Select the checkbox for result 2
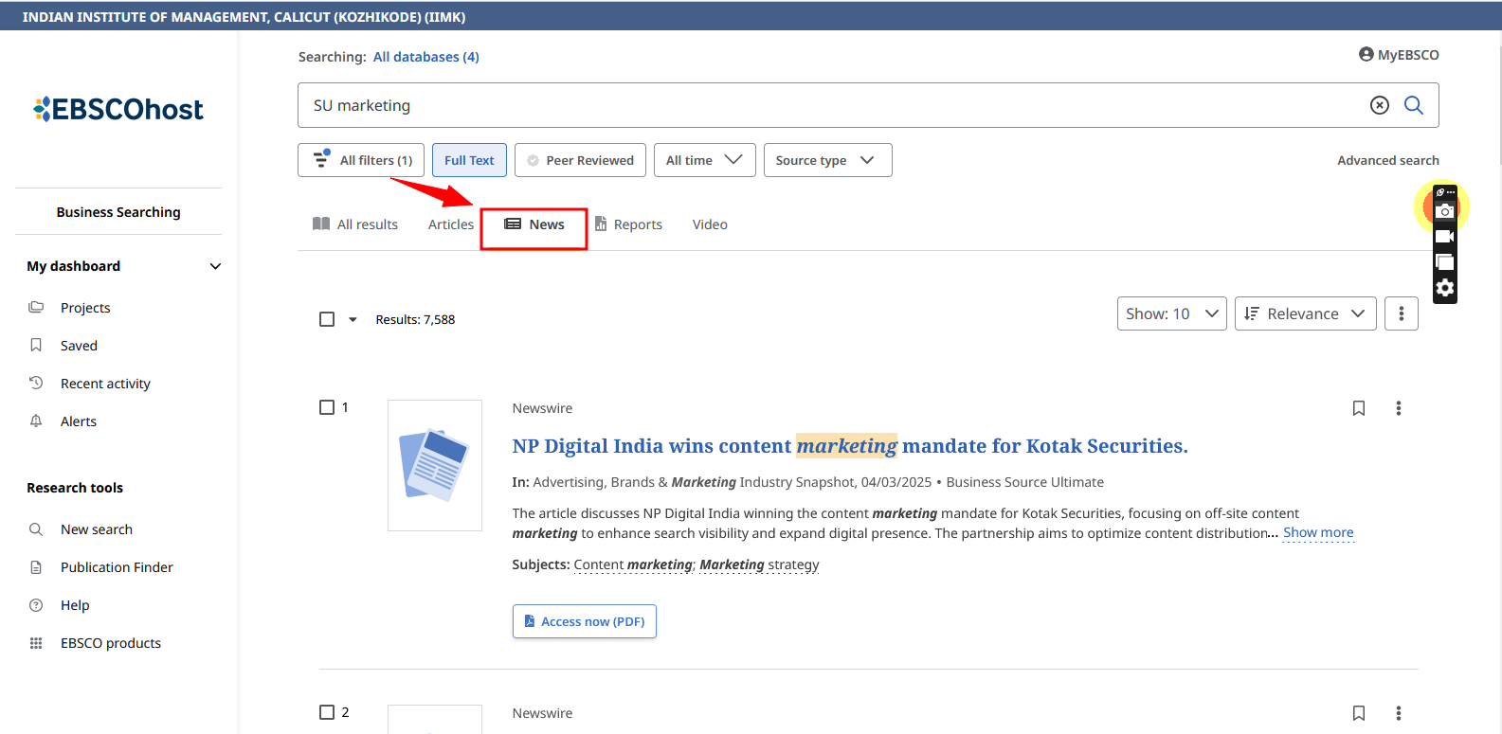The height and width of the screenshot is (734, 1502). click(x=327, y=712)
